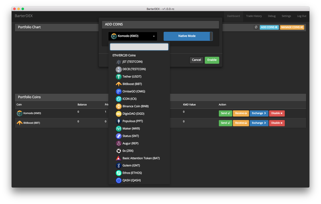Select DigixDAO (DGD) option
This screenshot has width=321, height=204.
coord(139,114)
